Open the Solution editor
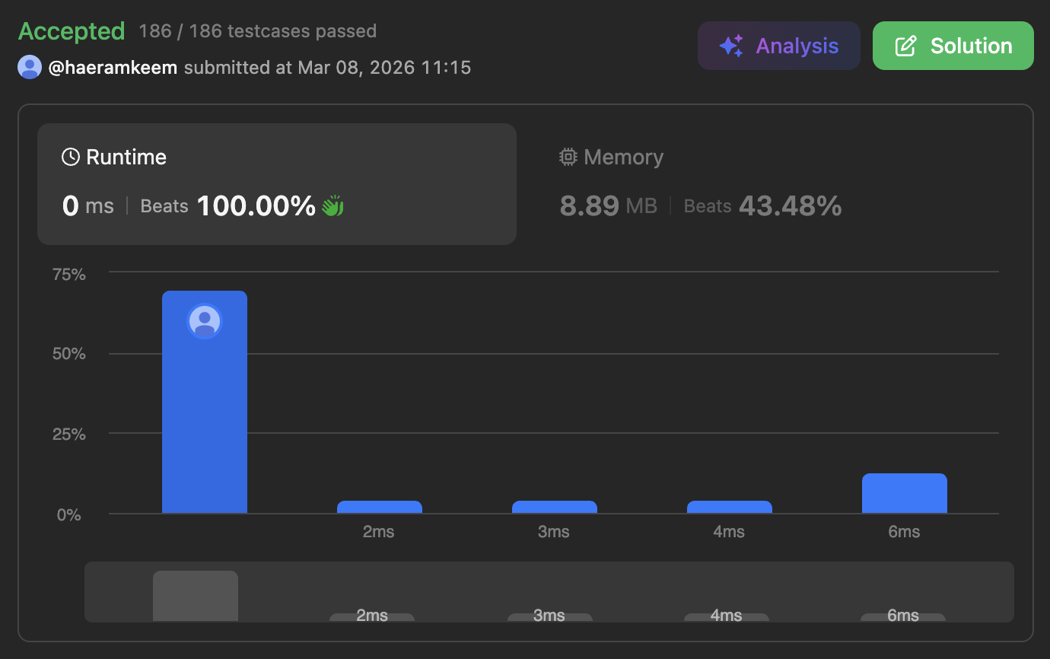The width and height of the screenshot is (1050, 659). (x=953, y=46)
